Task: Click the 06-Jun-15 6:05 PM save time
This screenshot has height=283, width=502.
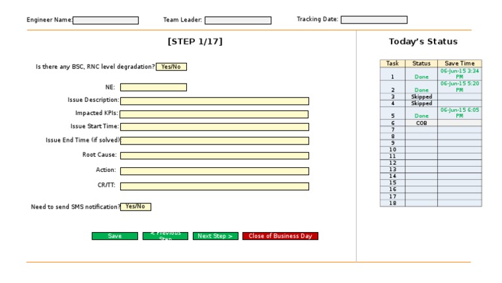Action: (x=460, y=112)
